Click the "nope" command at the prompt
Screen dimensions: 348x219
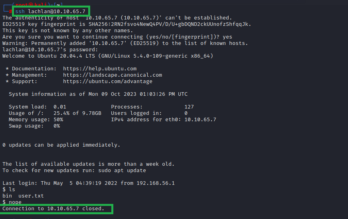(x=15, y=202)
